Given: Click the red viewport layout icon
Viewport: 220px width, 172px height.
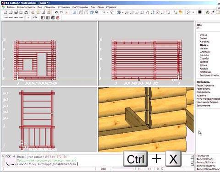Looking at the screenshot, I should click(x=58, y=18).
